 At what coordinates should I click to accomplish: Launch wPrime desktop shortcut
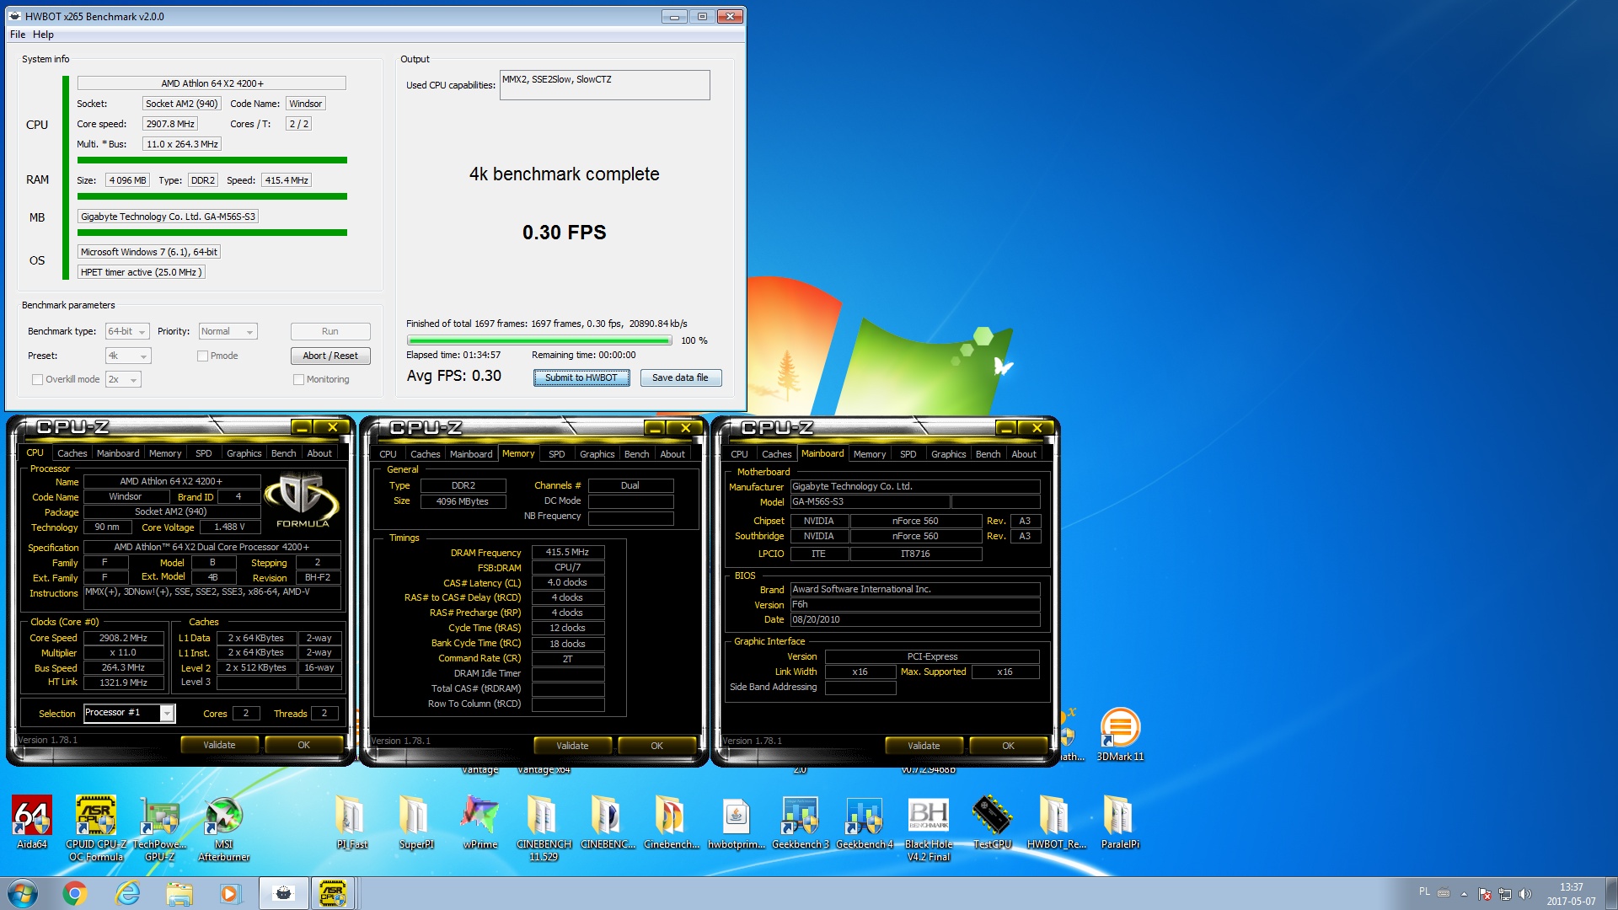pos(480,822)
